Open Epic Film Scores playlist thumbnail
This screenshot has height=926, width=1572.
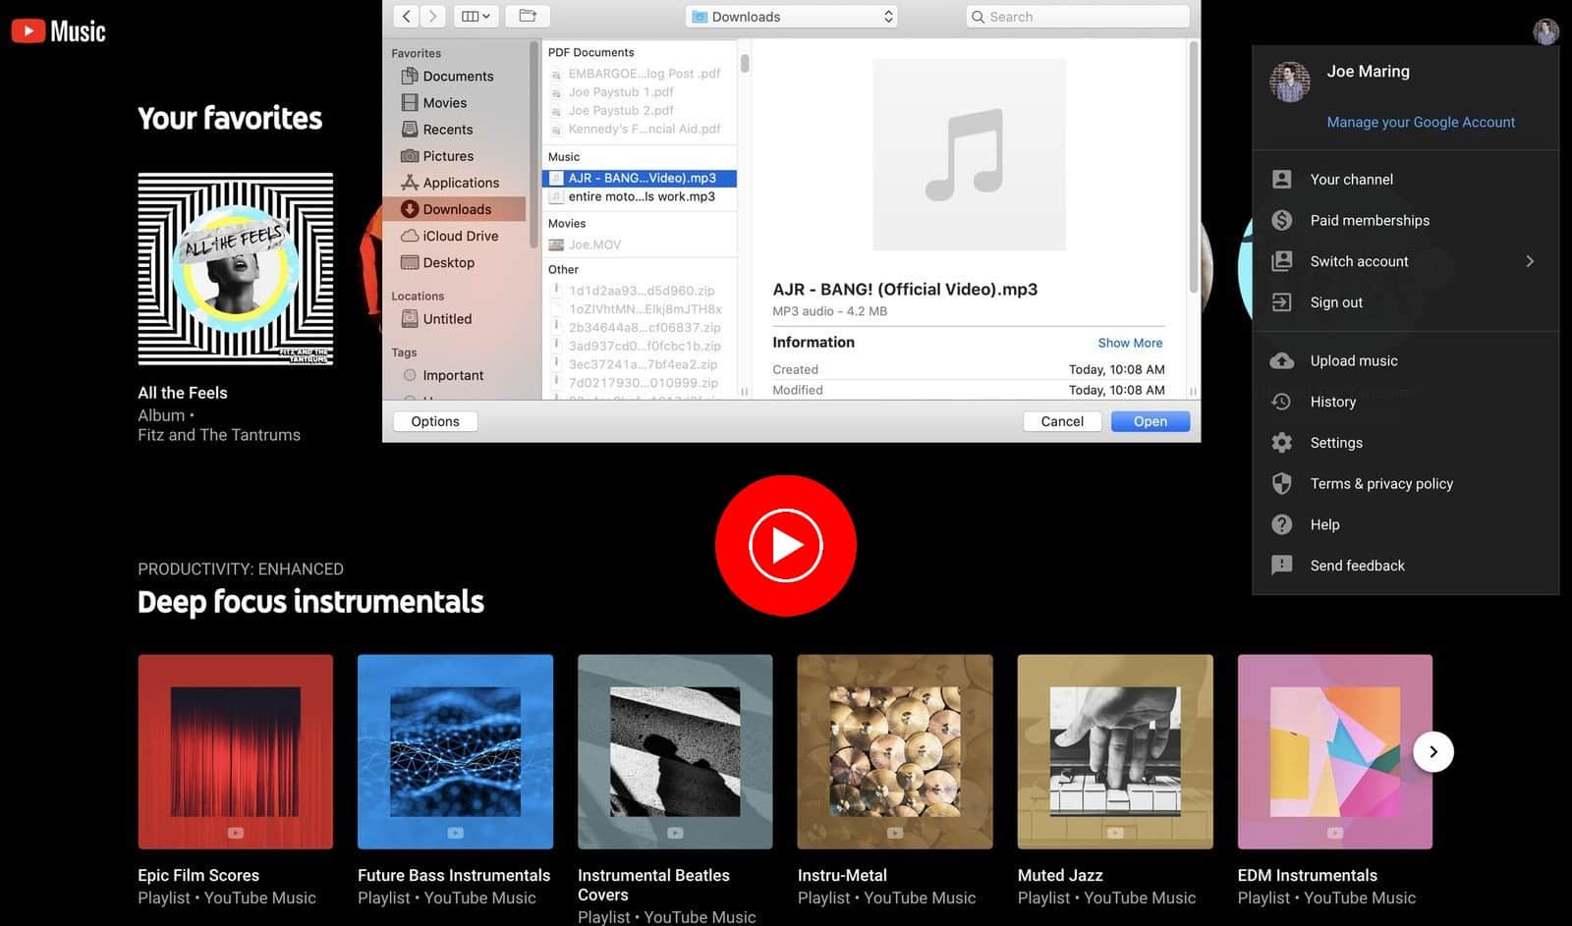[x=236, y=752]
